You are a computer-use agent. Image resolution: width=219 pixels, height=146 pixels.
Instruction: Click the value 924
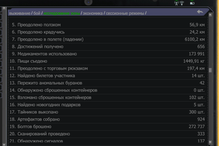click(x=201, y=119)
